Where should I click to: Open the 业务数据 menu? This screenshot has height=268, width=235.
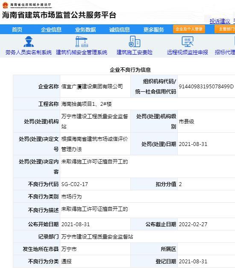[85, 29]
